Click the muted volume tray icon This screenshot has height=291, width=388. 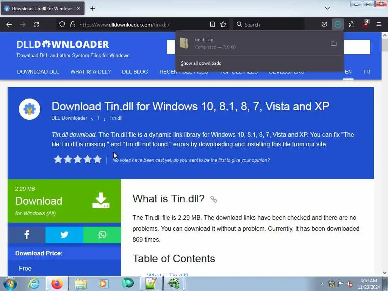tap(350, 284)
